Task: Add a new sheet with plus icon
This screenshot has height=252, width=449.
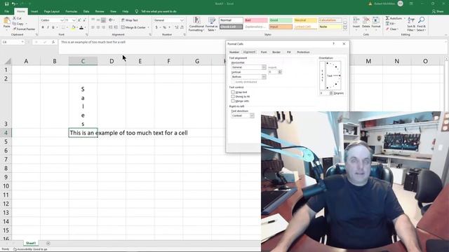Action: point(48,244)
